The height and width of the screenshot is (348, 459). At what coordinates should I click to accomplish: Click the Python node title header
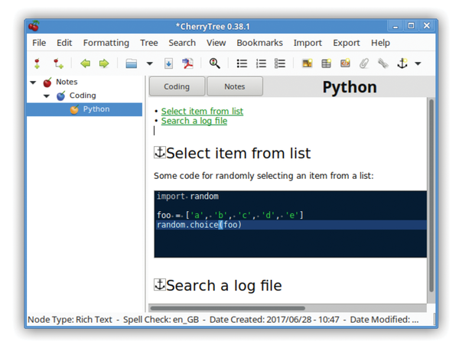pos(350,87)
